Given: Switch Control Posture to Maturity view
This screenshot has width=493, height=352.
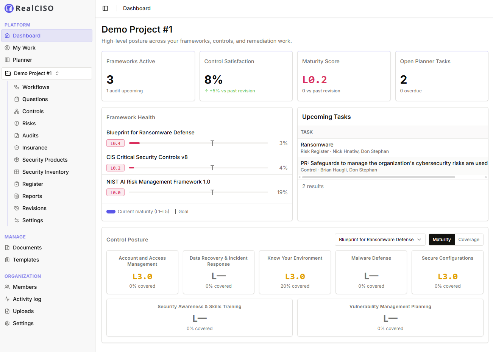Looking at the screenshot, I should click(x=442, y=240).
